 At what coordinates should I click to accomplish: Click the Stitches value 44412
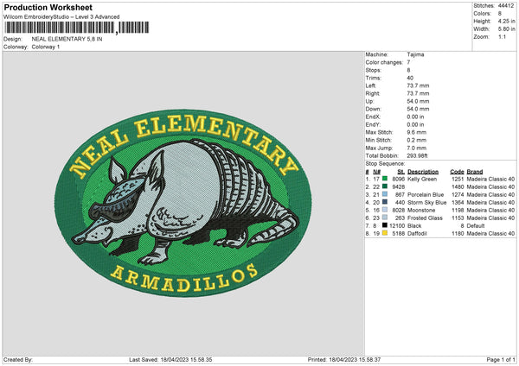click(506, 6)
